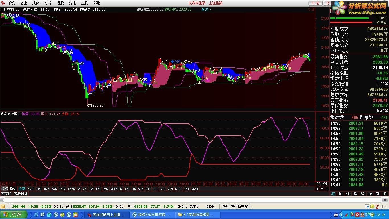Switch indicator to PSY
The image size is (389, 219).
(x=187, y=189)
